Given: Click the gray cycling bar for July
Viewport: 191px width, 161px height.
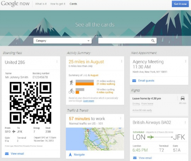Looking at the screenshot, I should coord(80,90).
